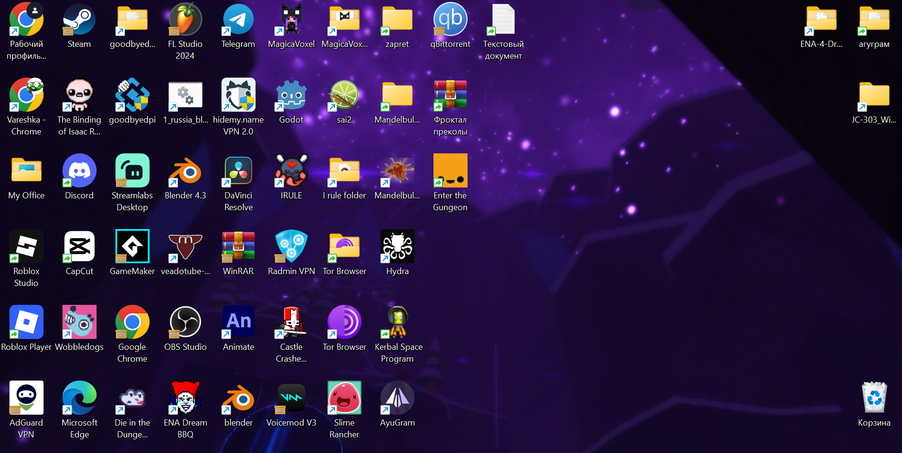
Task: Select the IRULE game icon
Action: [x=291, y=171]
